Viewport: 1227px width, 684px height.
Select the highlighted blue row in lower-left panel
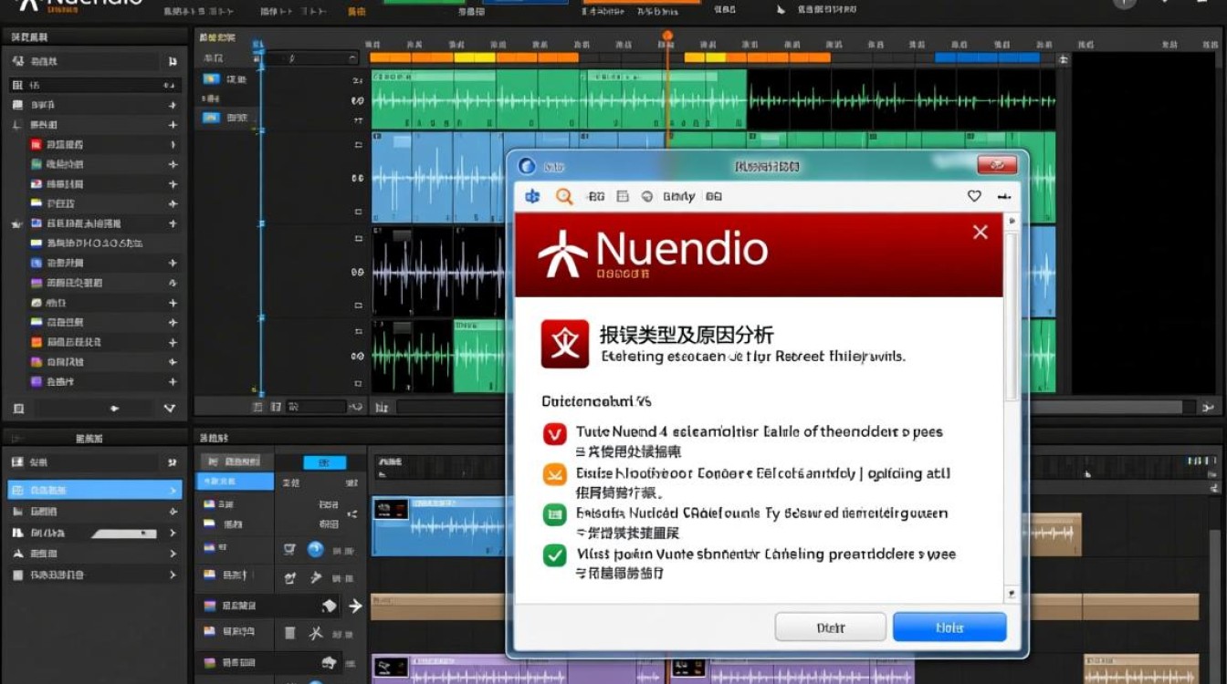point(95,490)
